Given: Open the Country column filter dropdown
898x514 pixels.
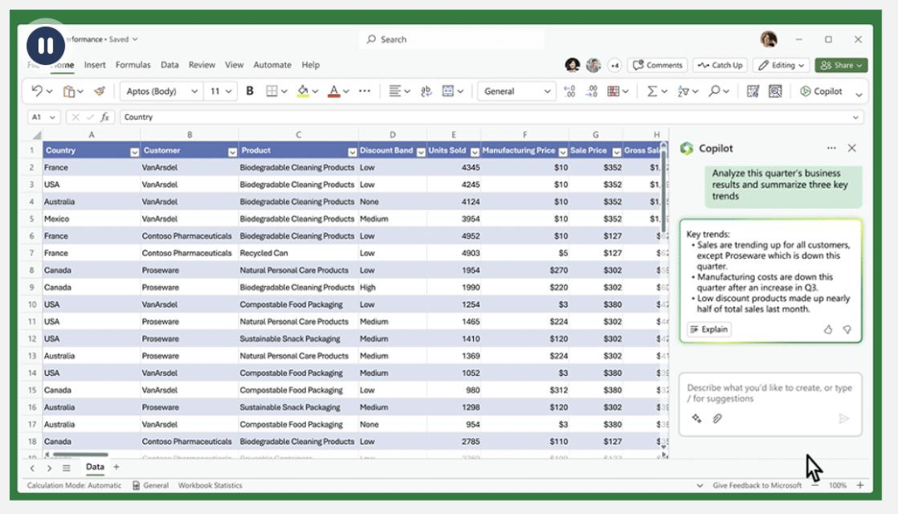Looking at the screenshot, I should [x=135, y=151].
